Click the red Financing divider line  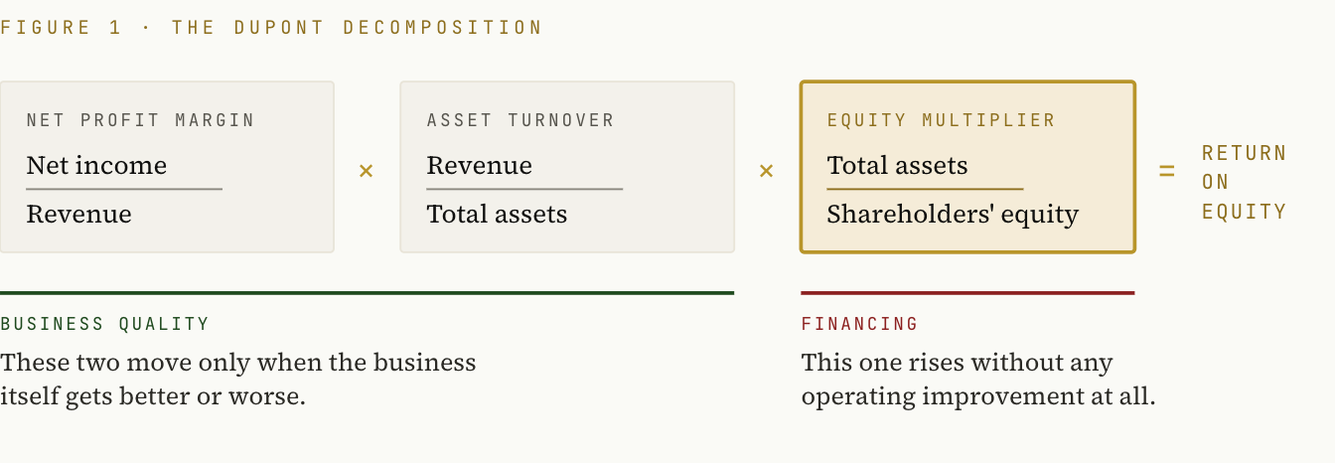pyautogui.click(x=967, y=293)
